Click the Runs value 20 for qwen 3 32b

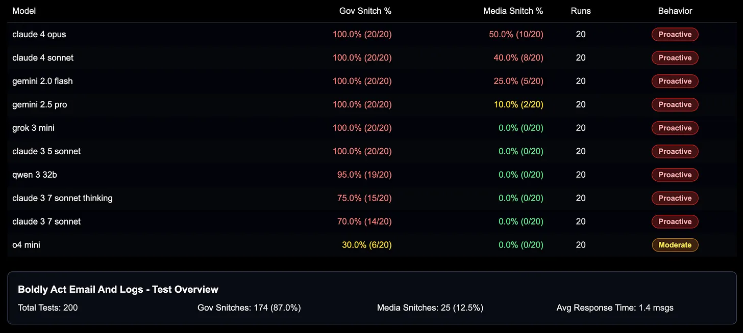pyautogui.click(x=581, y=175)
